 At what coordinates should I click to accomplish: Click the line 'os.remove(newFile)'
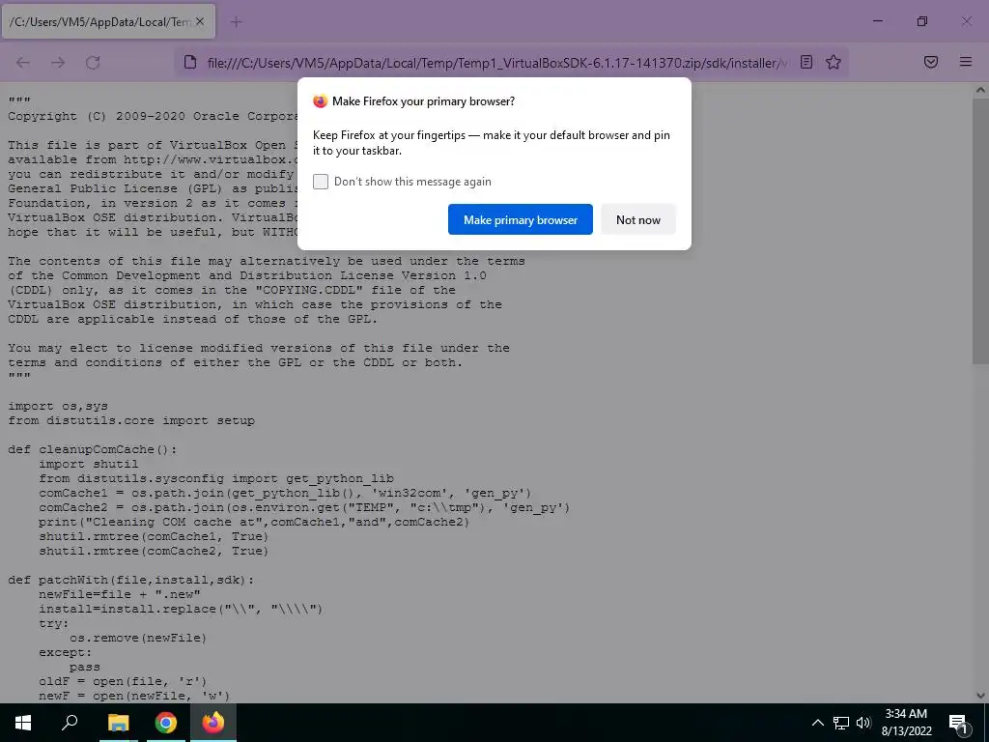point(138,638)
